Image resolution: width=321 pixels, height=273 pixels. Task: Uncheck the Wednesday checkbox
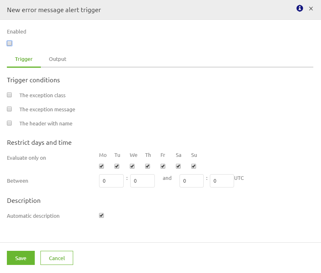132,166
